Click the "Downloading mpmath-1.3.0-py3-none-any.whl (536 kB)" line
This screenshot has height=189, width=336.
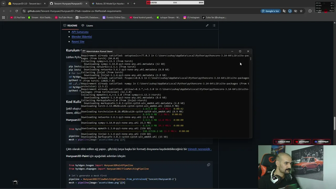coord(115,128)
